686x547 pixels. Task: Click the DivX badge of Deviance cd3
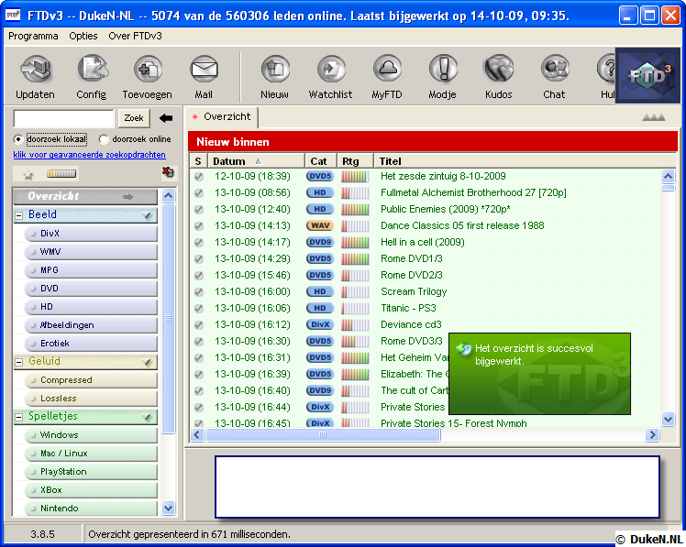pyautogui.click(x=320, y=324)
